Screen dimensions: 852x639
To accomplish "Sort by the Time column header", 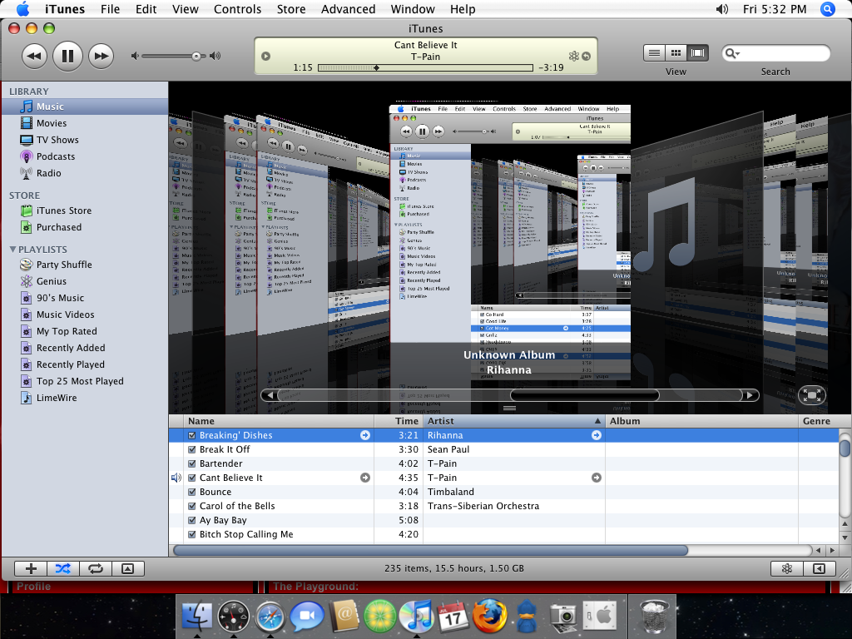I will (x=399, y=421).
